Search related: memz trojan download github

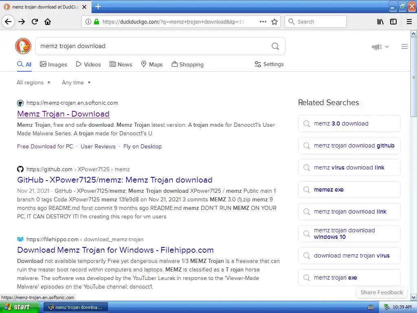(349, 145)
